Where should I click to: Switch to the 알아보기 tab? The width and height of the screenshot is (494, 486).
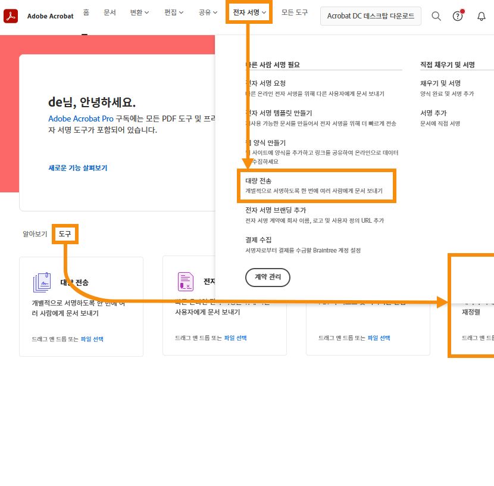(x=35, y=234)
